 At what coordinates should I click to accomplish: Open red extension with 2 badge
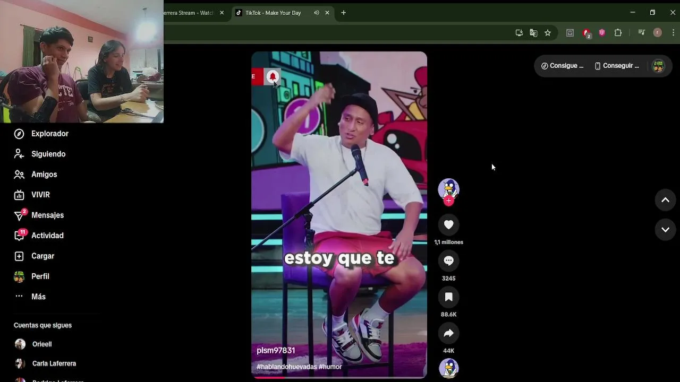[586, 33]
